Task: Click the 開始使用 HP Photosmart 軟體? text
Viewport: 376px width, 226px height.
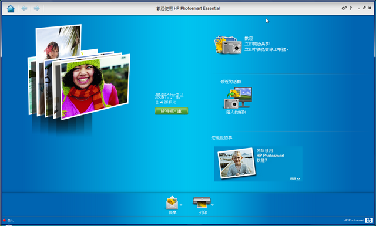Action: (270, 156)
